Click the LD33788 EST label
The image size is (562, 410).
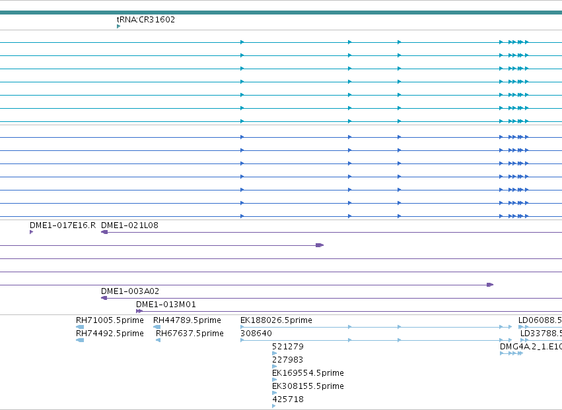542,334
